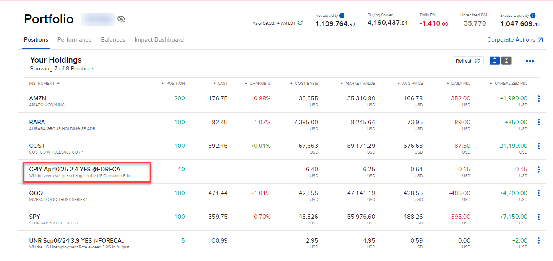Open AMZN row kebab menu
The height and width of the screenshot is (261, 553).
pos(539,99)
